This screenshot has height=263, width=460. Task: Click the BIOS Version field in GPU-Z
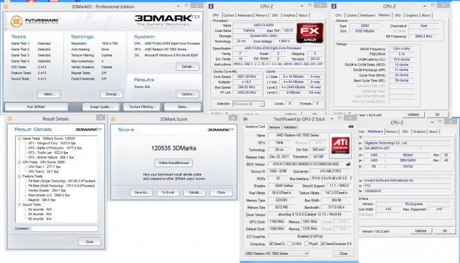pyautogui.click(x=306, y=164)
